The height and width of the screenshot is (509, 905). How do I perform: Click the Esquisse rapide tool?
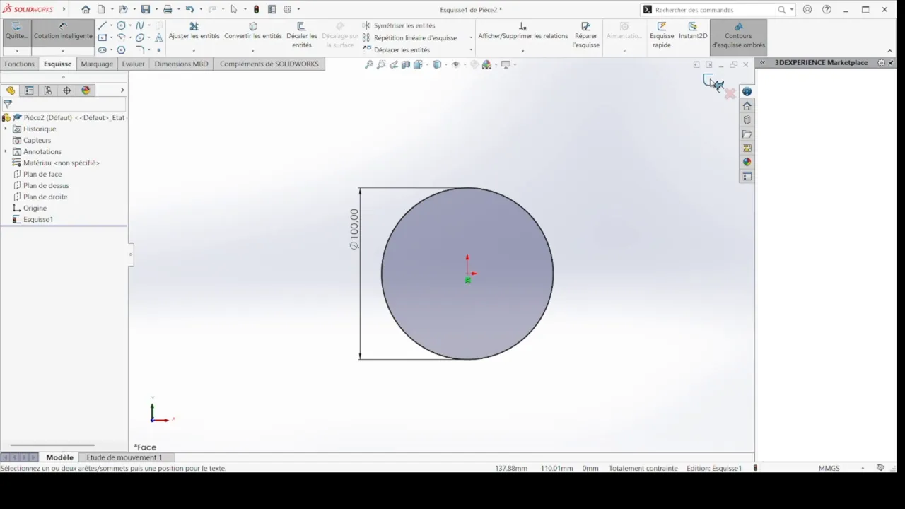[x=662, y=35]
